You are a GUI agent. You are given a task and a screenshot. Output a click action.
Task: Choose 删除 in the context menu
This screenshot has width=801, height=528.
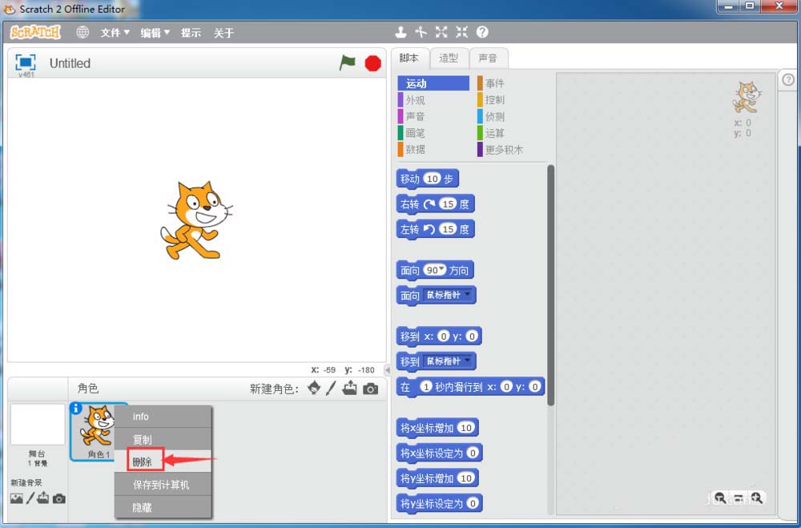pos(163,461)
